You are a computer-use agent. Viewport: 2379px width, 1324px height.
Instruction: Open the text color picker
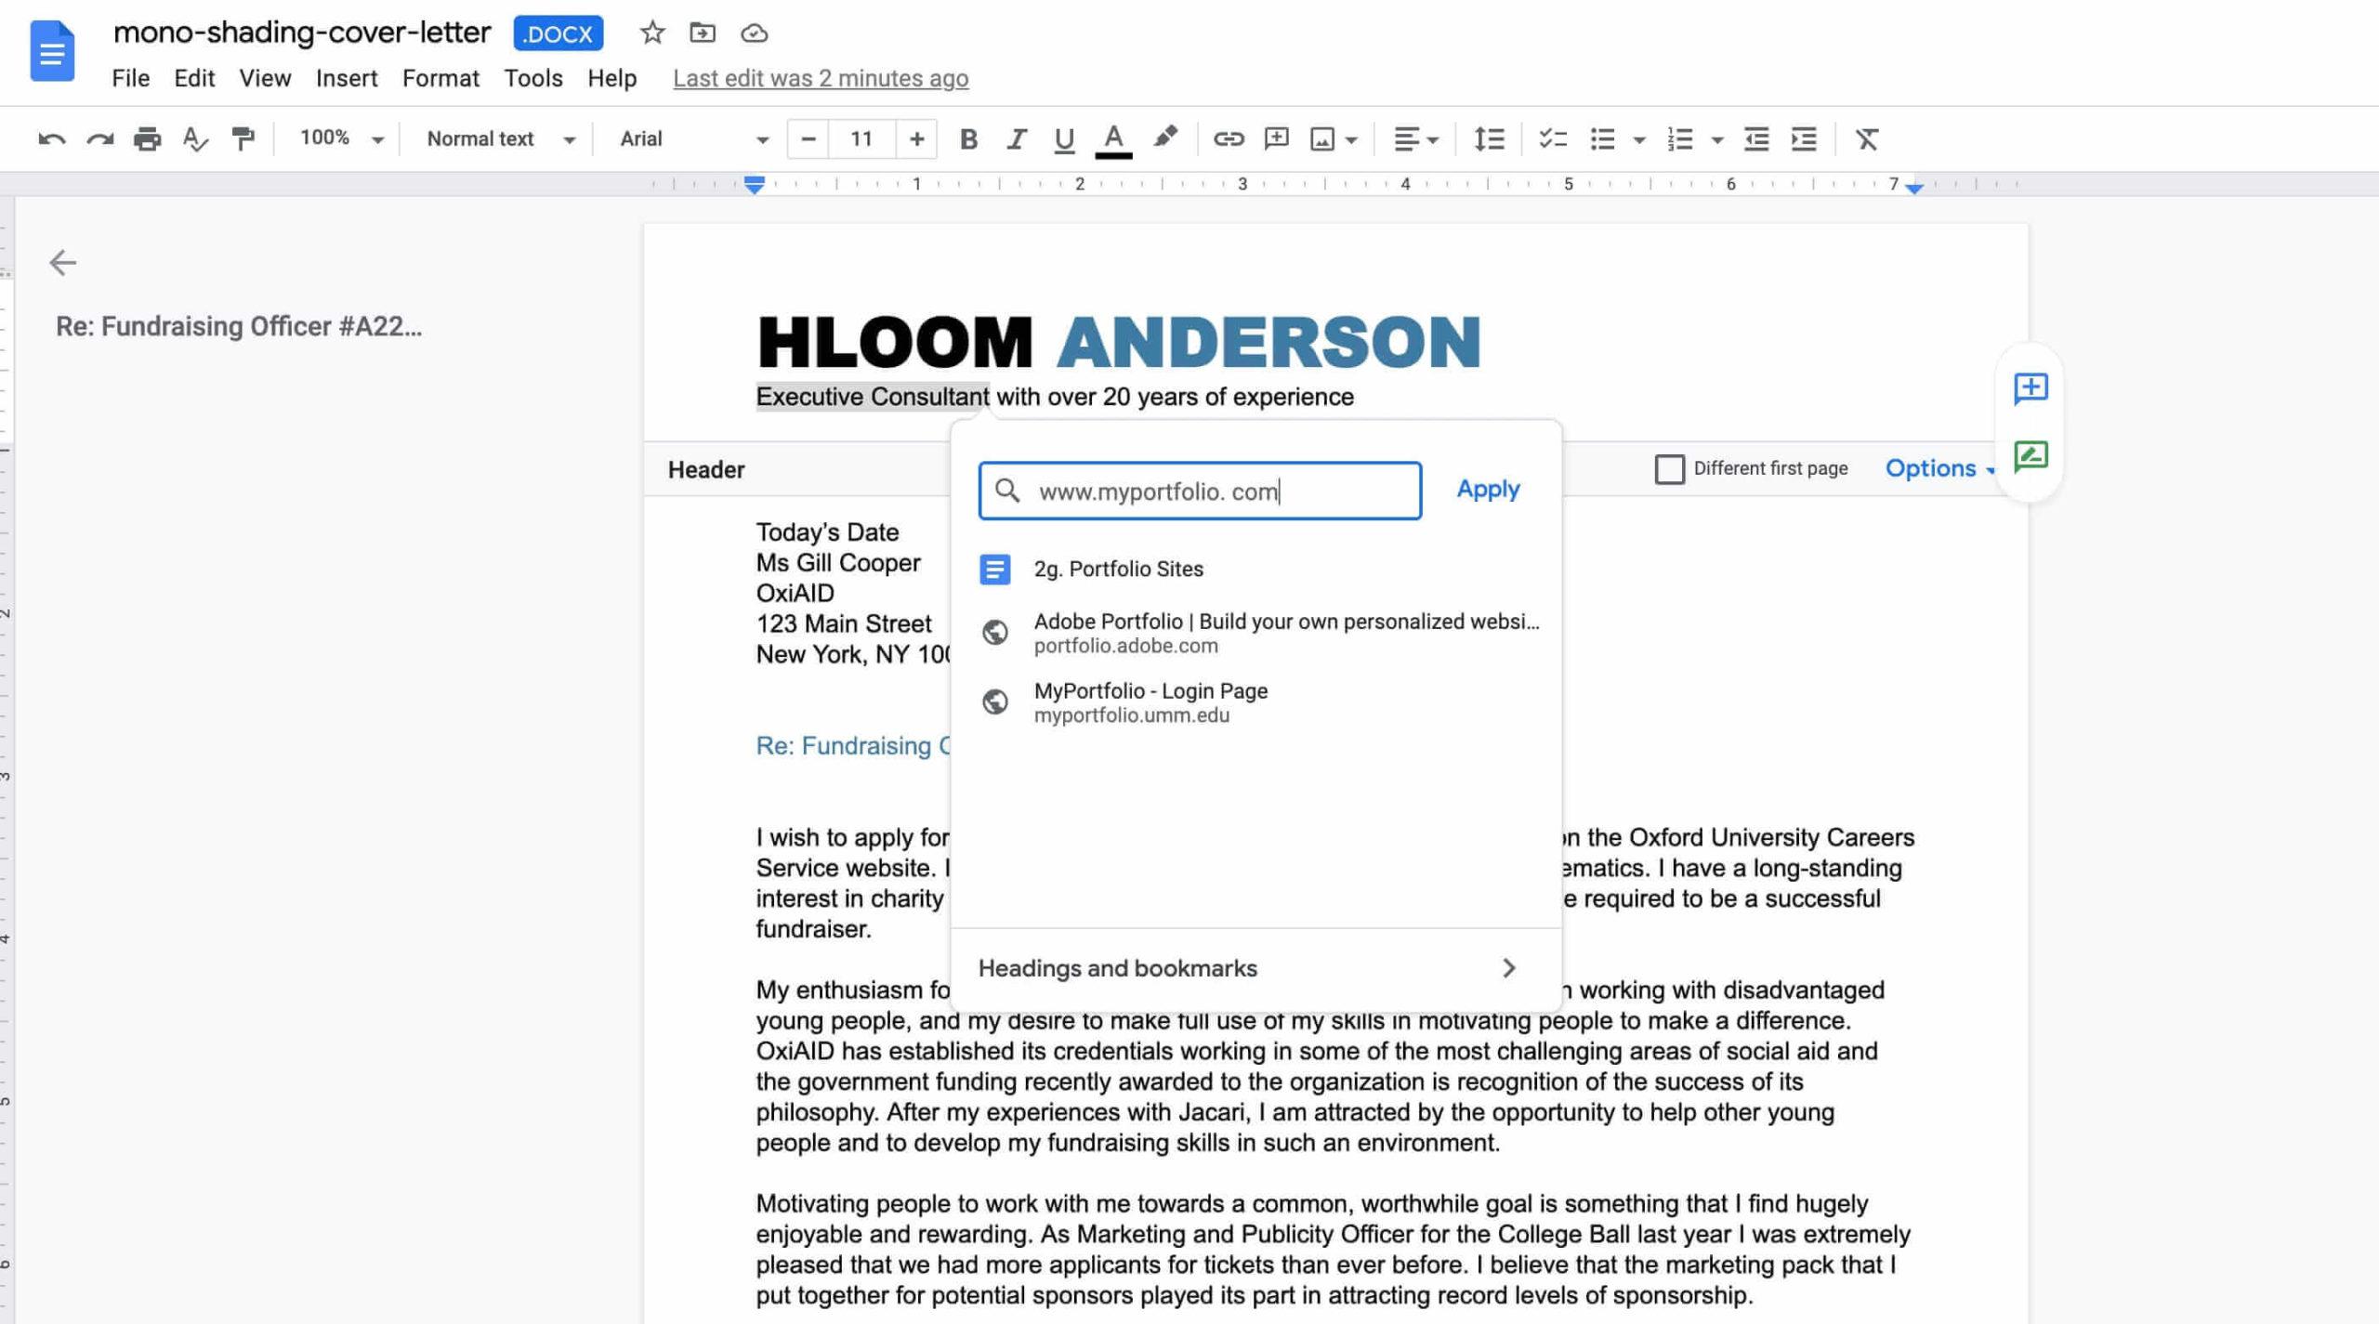click(x=1113, y=139)
